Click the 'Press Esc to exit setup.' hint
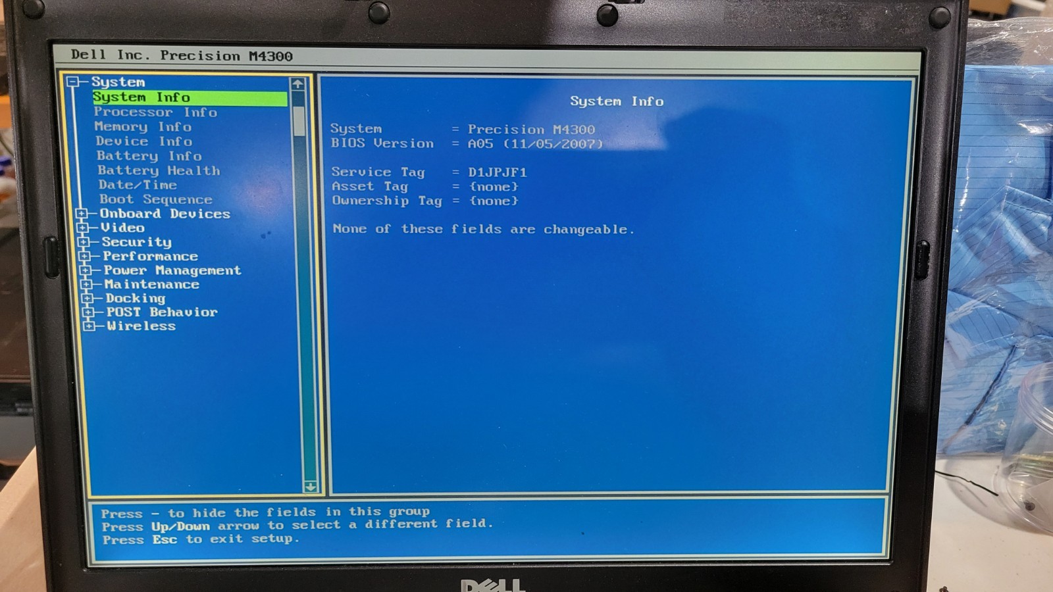 (x=201, y=539)
